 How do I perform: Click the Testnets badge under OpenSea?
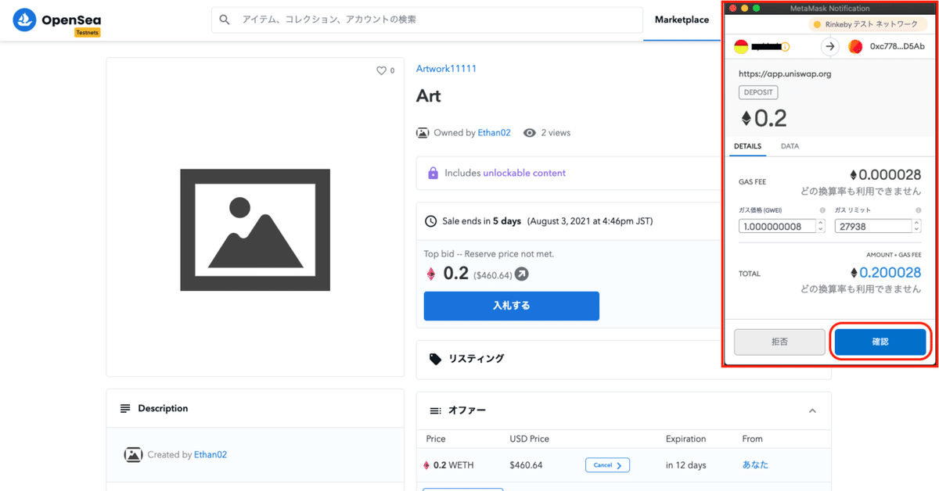point(87,33)
